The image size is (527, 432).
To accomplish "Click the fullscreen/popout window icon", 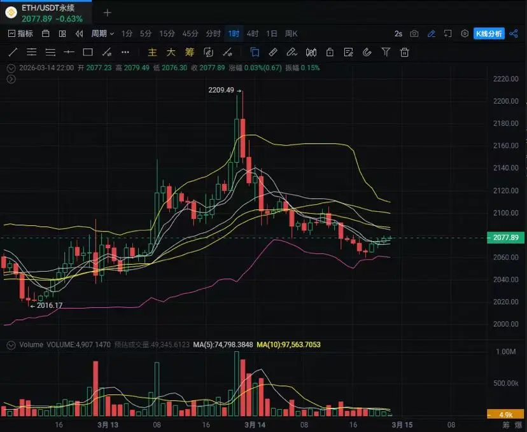I will click(x=447, y=34).
